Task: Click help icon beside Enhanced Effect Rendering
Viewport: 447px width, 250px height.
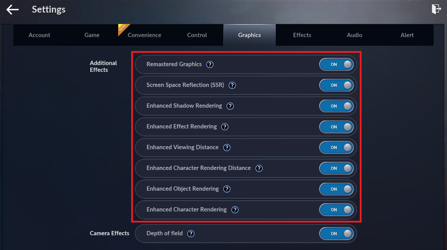Action: [x=225, y=127]
